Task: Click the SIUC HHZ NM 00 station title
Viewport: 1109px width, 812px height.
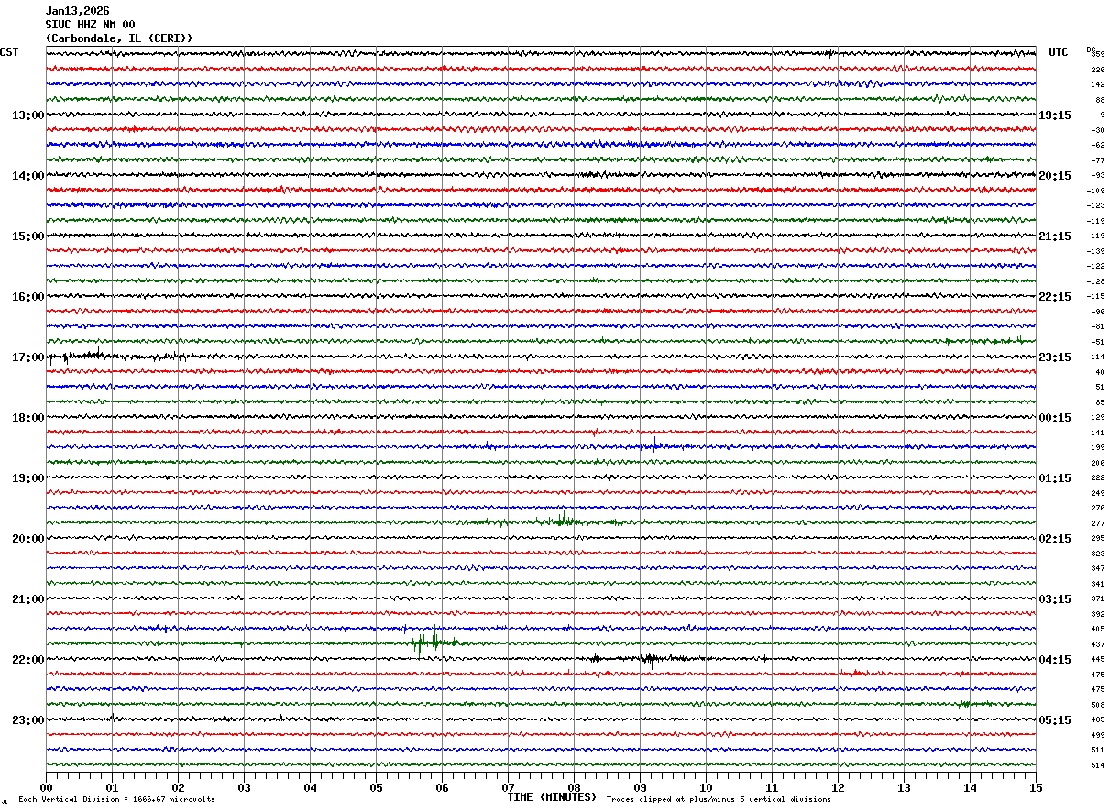Action: pyautogui.click(x=90, y=25)
